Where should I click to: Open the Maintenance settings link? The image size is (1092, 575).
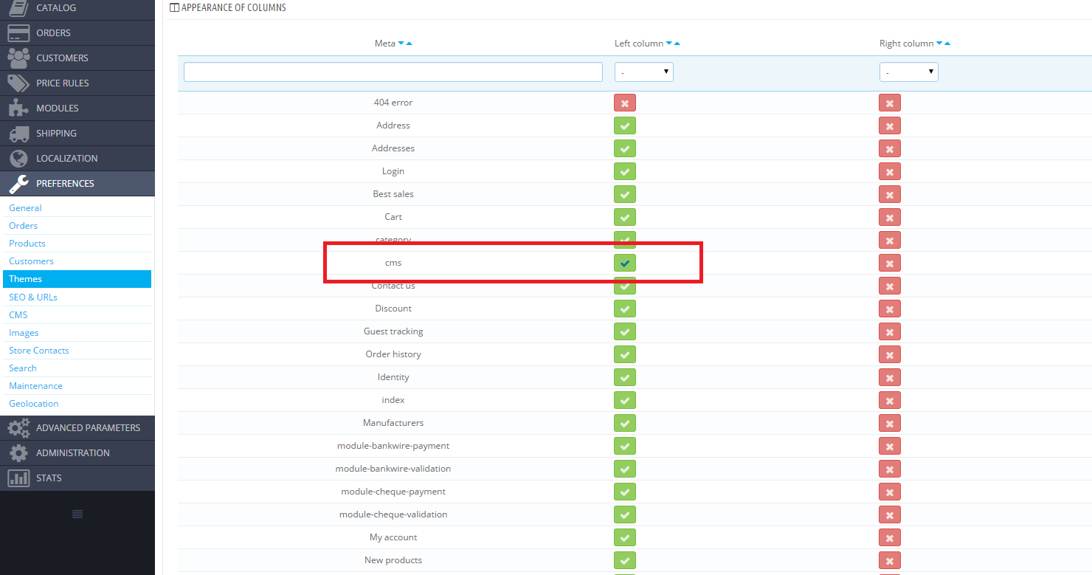pyautogui.click(x=35, y=385)
